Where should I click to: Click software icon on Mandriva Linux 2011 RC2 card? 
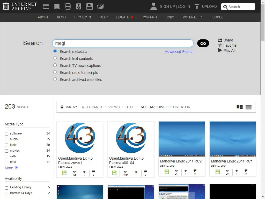tap(167, 172)
